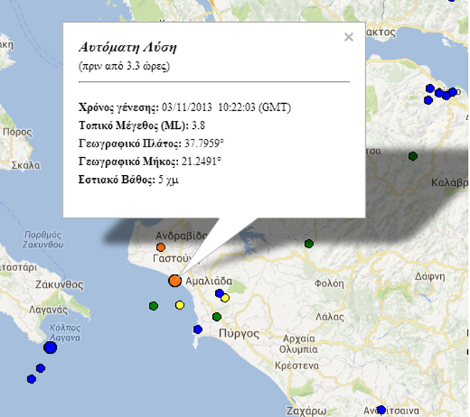Click the blue marker touching the yellow marker
The width and height of the screenshot is (470, 417).
[x=219, y=293]
